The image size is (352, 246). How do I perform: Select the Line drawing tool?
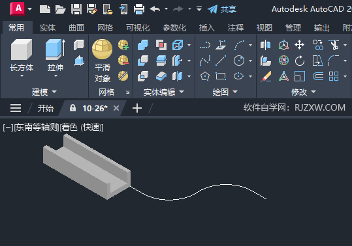(221, 61)
